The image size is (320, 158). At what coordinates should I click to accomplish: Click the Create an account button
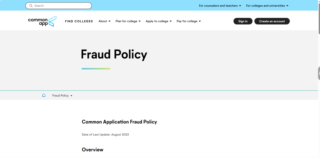(x=272, y=21)
